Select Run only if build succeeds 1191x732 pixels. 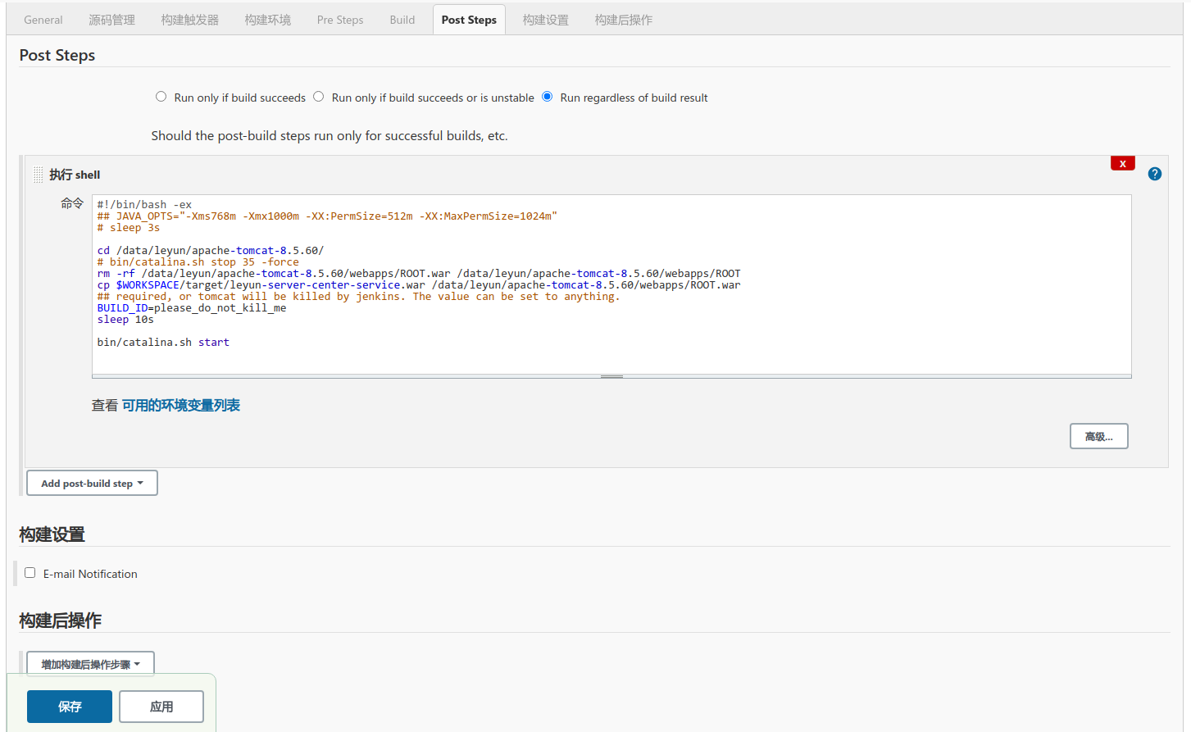point(161,97)
